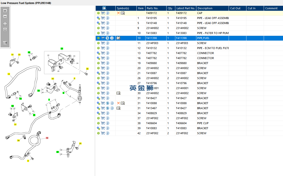The width and height of the screenshot is (283, 176).
Task: Click the single-square fit view icon
Action: [x=5, y=30]
